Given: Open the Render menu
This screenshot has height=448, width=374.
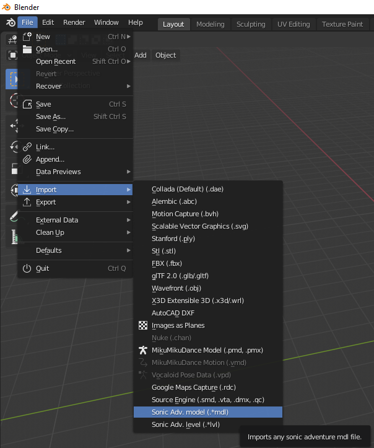Looking at the screenshot, I should click(74, 22).
